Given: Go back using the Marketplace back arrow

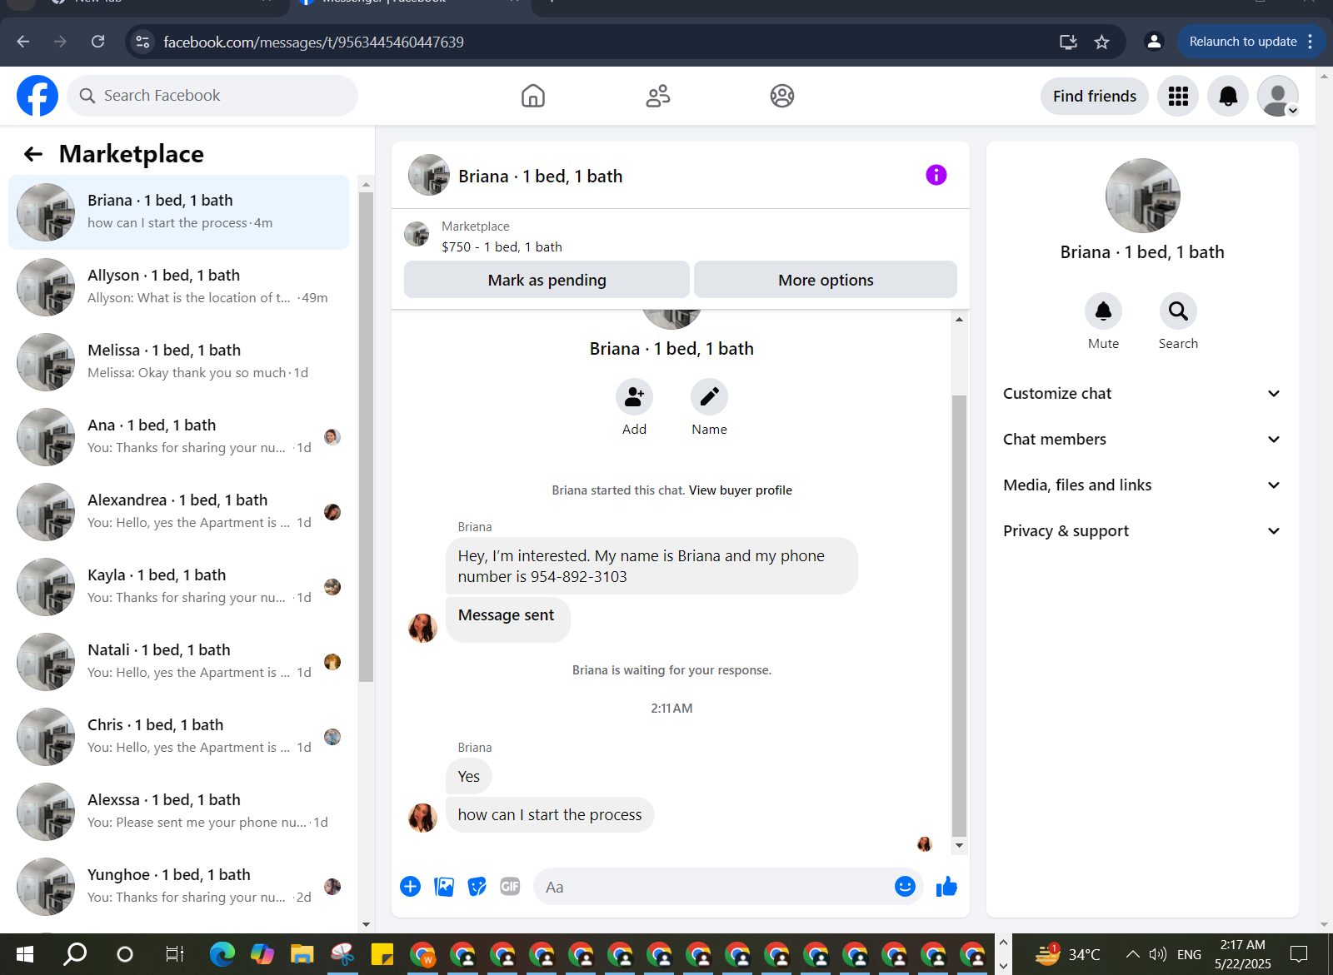Looking at the screenshot, I should 33,154.
